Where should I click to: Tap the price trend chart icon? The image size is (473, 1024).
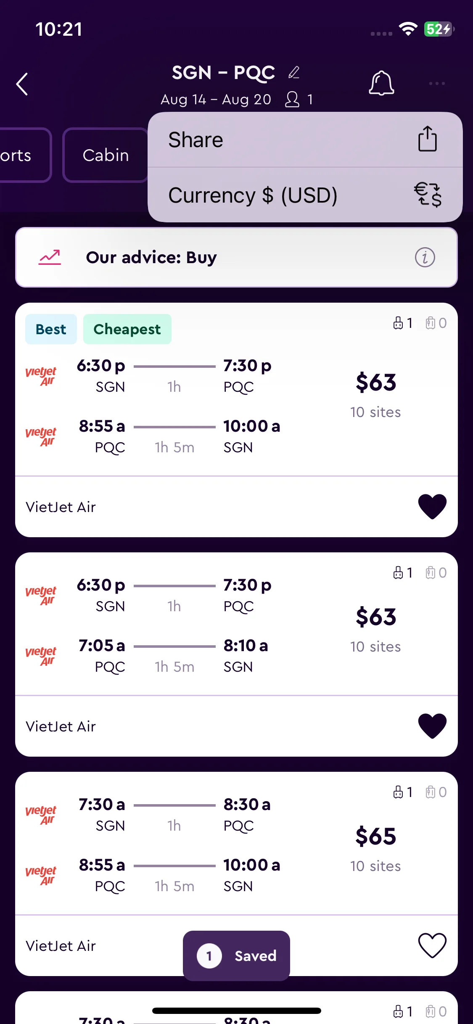50,257
